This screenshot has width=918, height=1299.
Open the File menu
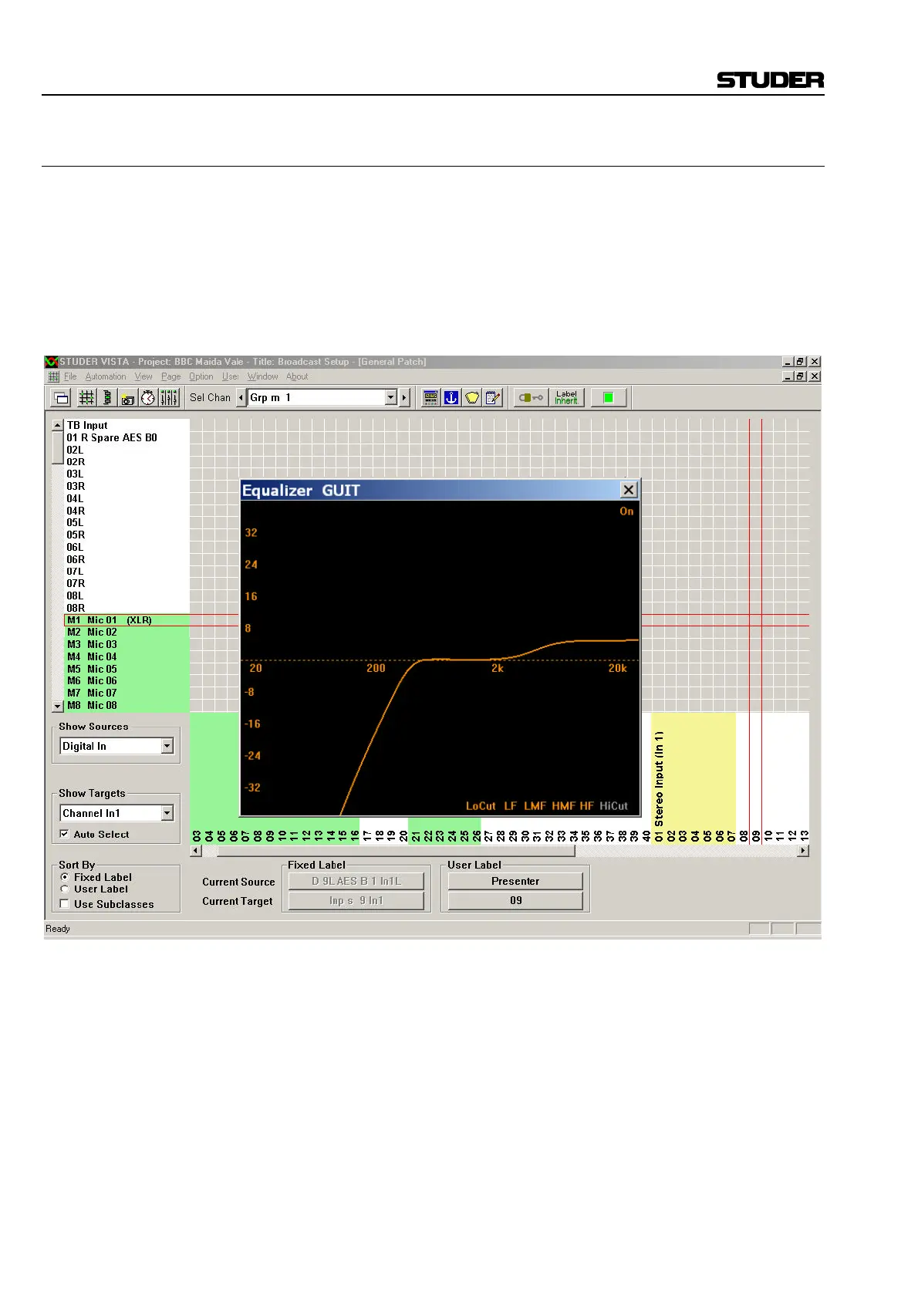tap(70, 376)
